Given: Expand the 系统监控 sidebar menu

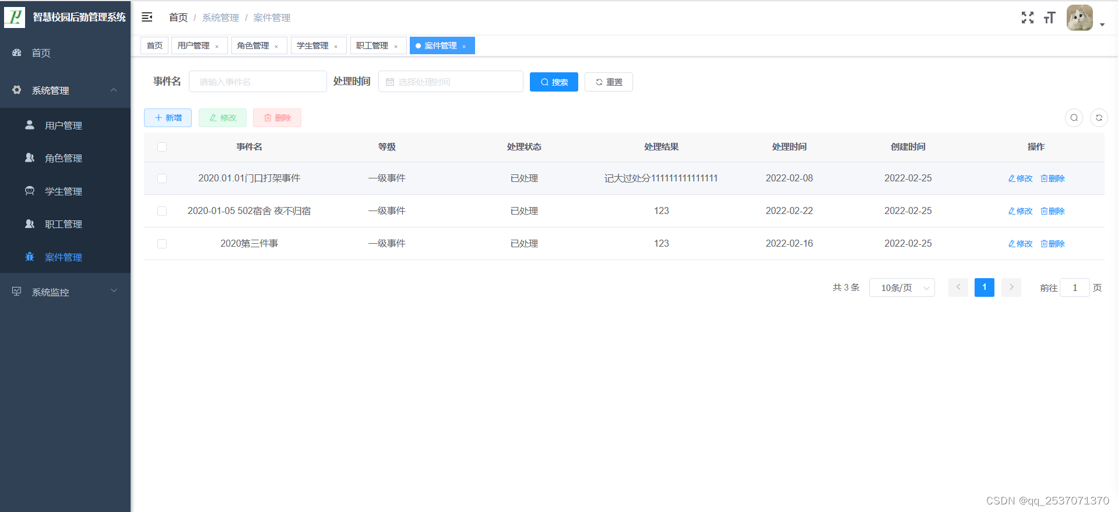Looking at the screenshot, I should (65, 292).
